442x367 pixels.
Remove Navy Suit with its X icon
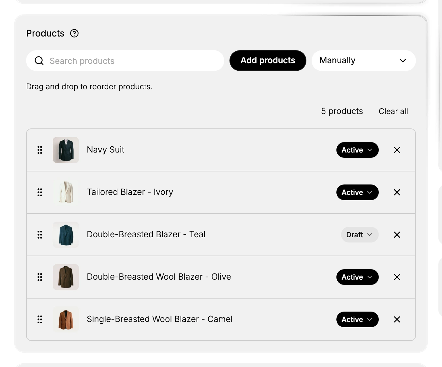[397, 150]
